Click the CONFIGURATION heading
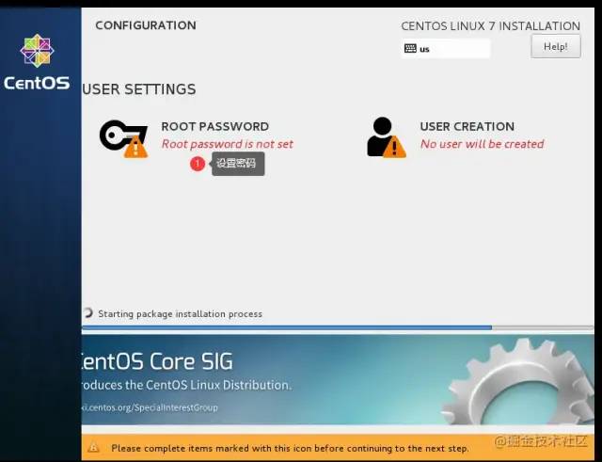 tap(146, 25)
